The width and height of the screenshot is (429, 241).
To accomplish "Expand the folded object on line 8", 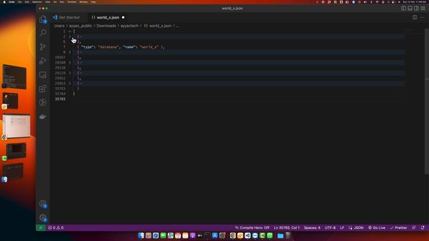I will pyautogui.click(x=70, y=52).
